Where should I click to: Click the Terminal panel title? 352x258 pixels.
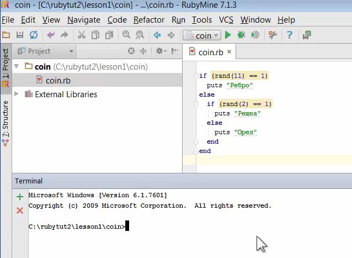tap(29, 181)
